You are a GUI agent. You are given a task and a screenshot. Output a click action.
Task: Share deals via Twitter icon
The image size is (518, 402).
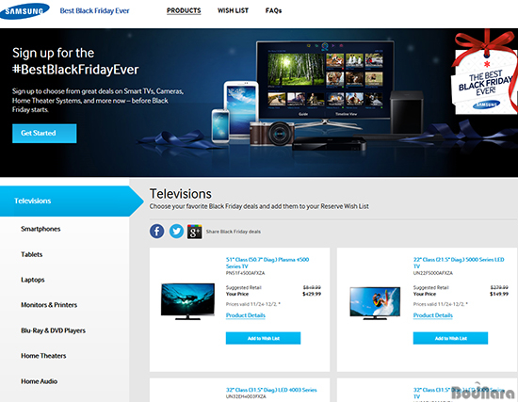pyautogui.click(x=176, y=231)
